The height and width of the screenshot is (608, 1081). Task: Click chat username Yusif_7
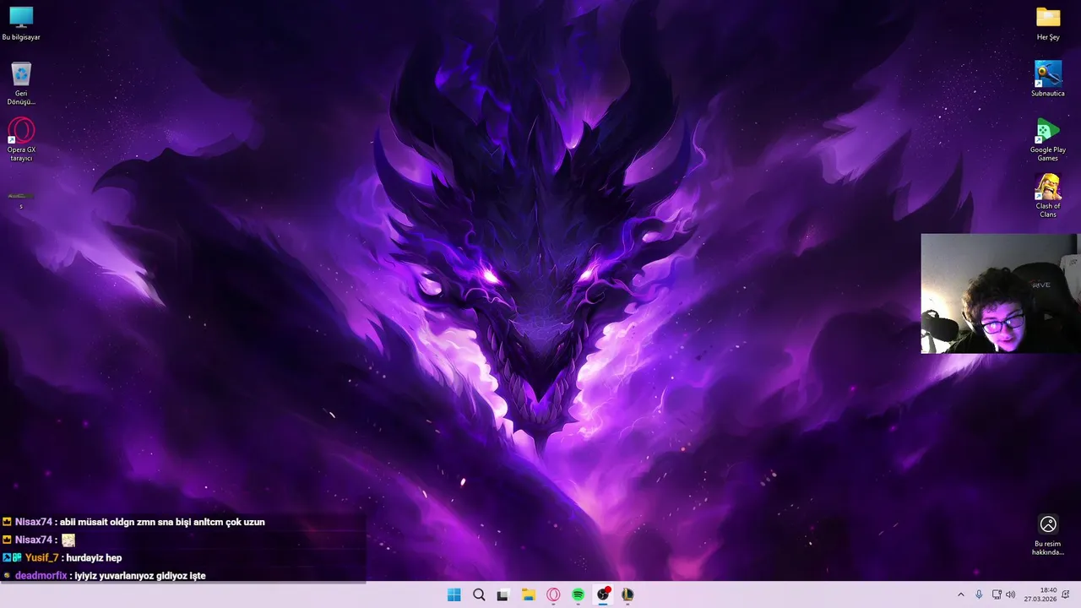pyautogui.click(x=42, y=558)
